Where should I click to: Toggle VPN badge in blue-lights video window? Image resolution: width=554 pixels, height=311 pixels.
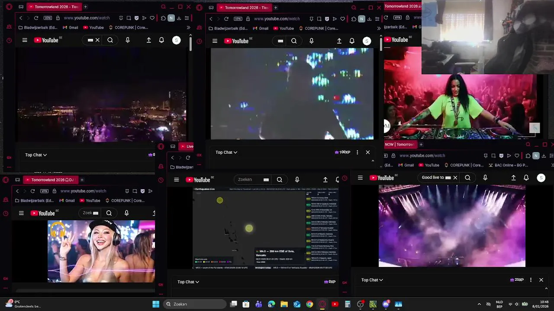[238, 19]
